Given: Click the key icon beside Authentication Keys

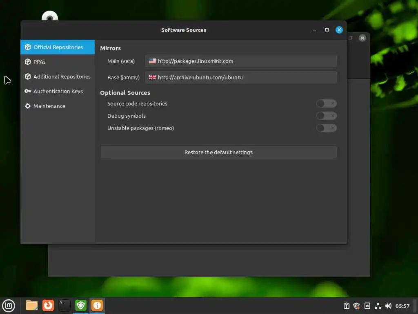Looking at the screenshot, I should [x=28, y=91].
